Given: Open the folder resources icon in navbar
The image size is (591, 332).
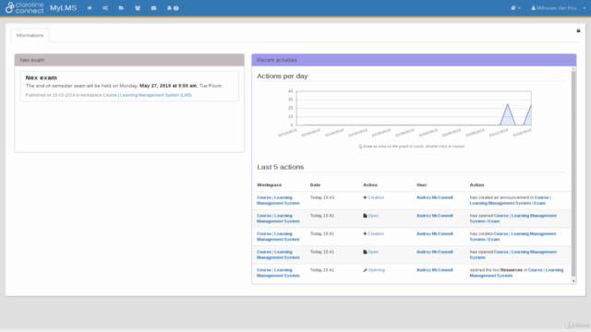Looking at the screenshot, I should tap(121, 8).
